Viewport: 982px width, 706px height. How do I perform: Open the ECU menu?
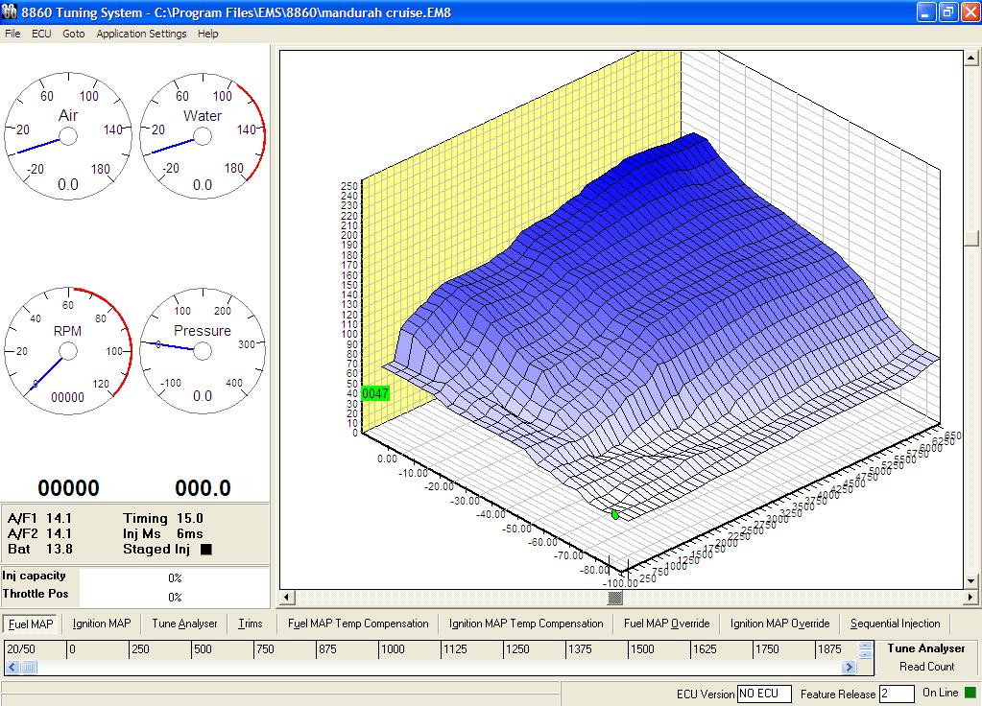(41, 34)
